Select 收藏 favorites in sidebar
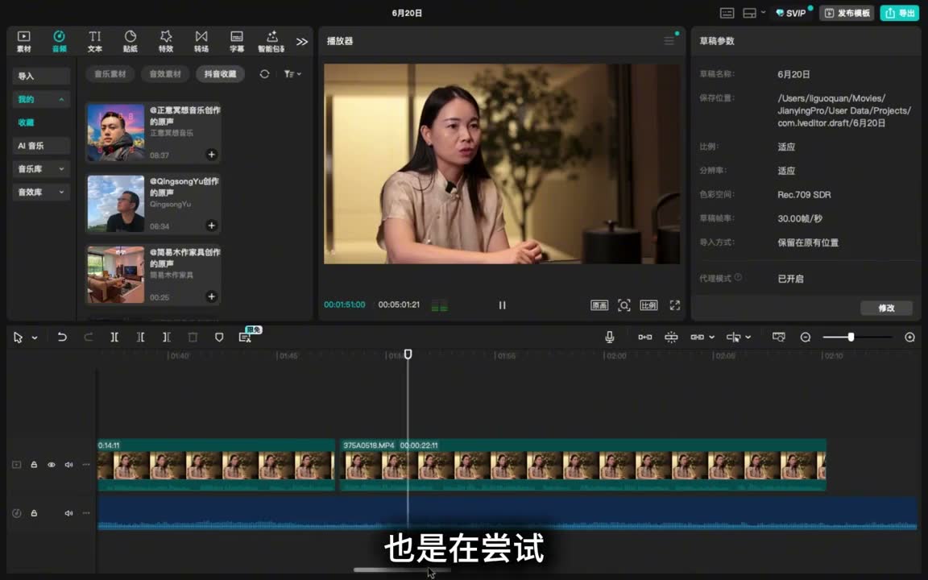The height and width of the screenshot is (580, 928). pos(26,122)
